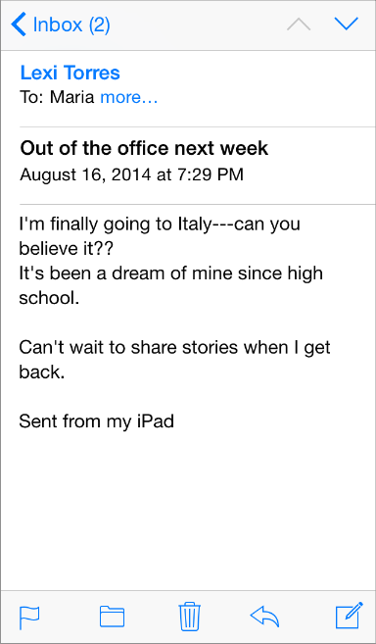Open sender Lexi Torres contact details

coord(70,74)
